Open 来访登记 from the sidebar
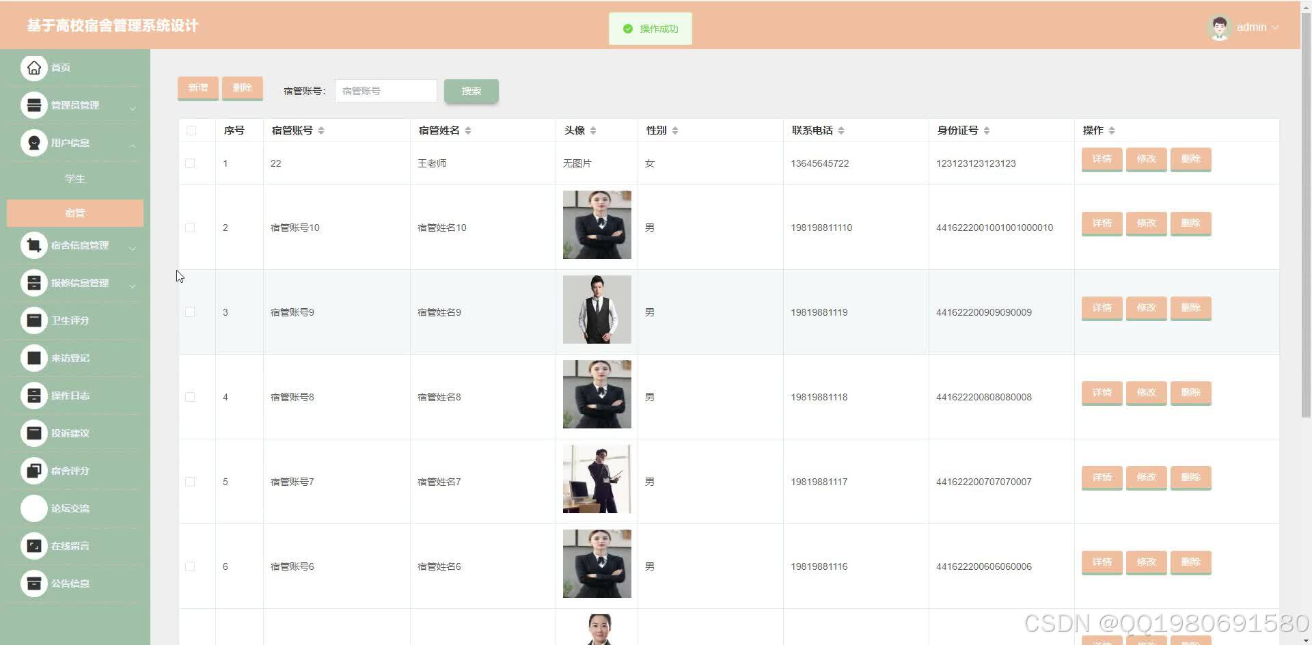Viewport: 1312px width, 645px height. (34, 358)
